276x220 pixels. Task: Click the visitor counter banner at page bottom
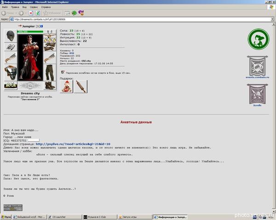(x=13, y=208)
